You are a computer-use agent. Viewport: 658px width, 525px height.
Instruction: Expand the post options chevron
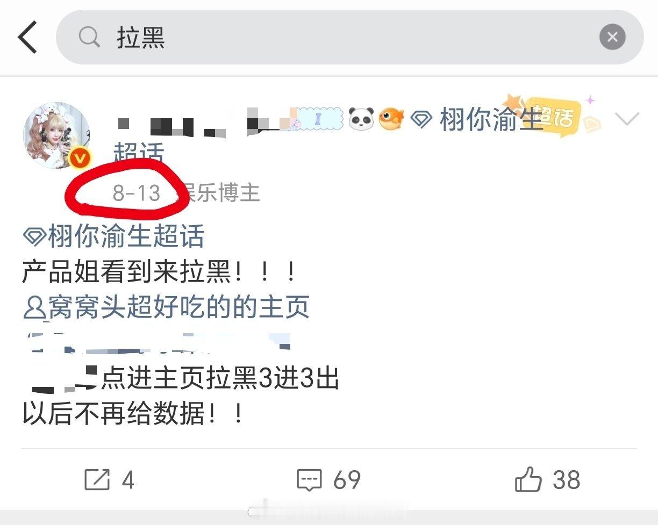[627, 118]
